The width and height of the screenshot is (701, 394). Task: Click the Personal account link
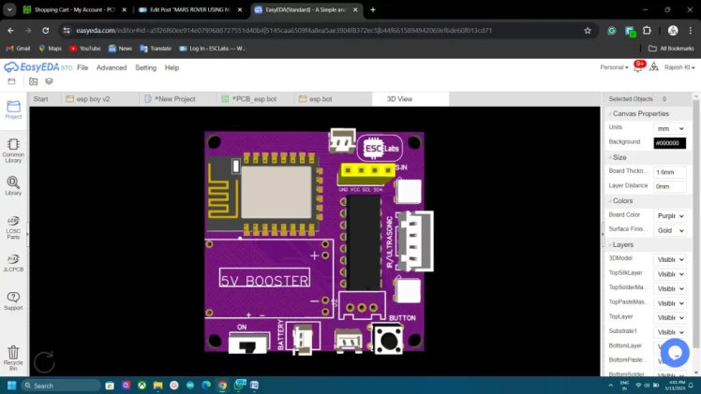click(614, 67)
